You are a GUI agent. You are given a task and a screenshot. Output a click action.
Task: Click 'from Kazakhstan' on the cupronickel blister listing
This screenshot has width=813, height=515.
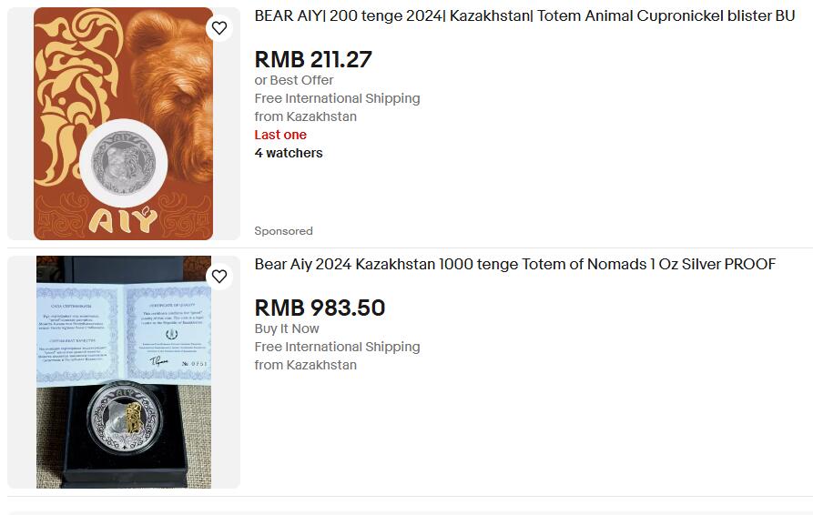305,116
